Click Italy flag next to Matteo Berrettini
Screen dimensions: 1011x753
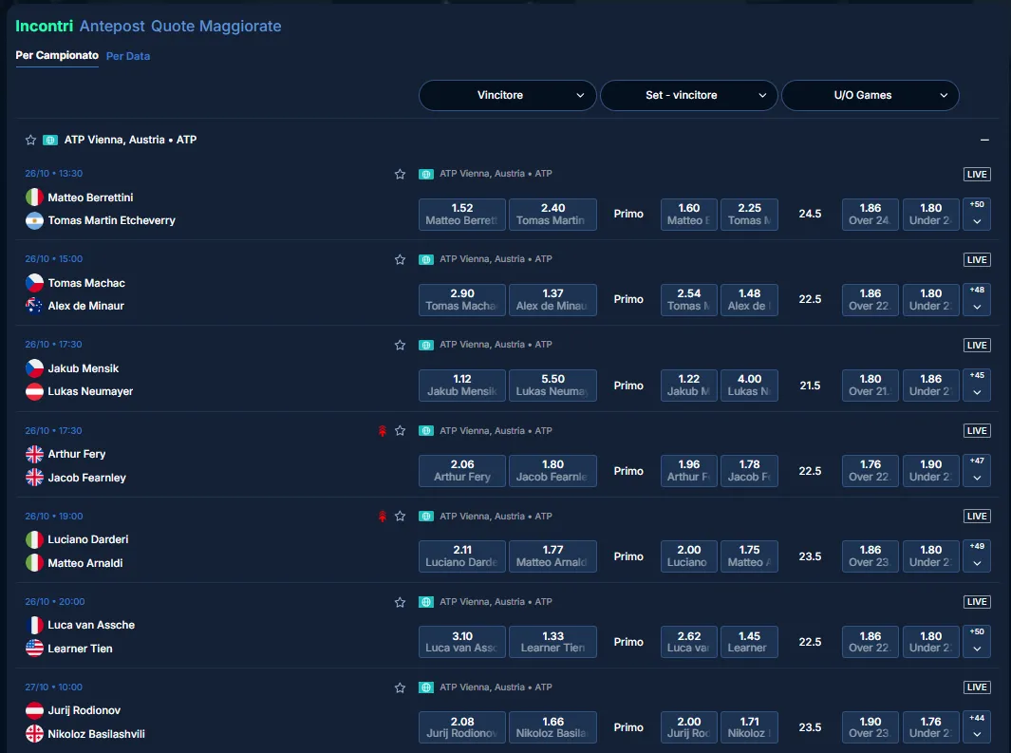(x=34, y=198)
